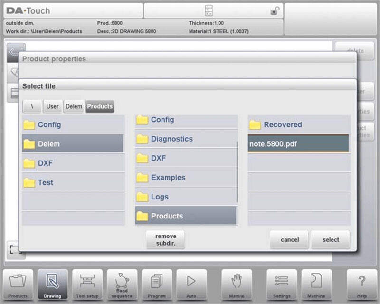380x304 pixels.
Task: Cancel the Select file dialog
Action: click(x=289, y=240)
